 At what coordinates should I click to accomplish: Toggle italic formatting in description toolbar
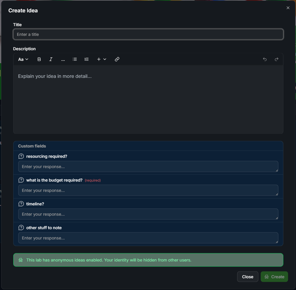click(51, 59)
